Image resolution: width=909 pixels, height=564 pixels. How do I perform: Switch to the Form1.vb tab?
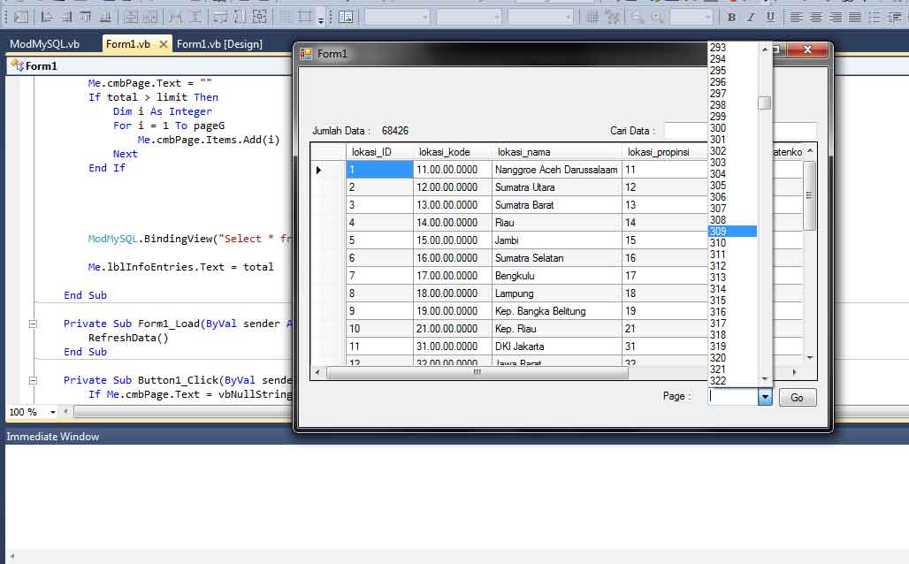click(x=128, y=42)
